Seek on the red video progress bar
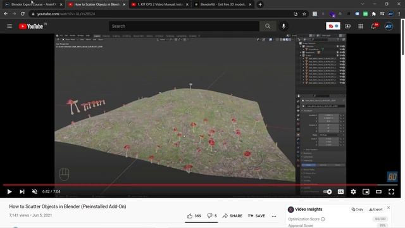Screen dimensions: 405x228 (x=200, y=185)
